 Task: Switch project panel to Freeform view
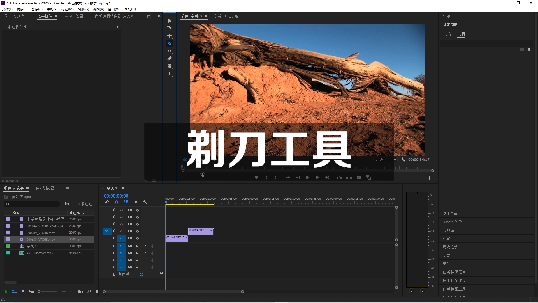pos(31,291)
